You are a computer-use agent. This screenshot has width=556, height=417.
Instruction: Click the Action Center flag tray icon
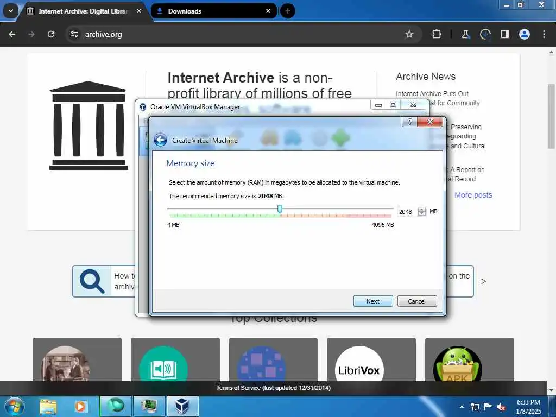[488, 407]
